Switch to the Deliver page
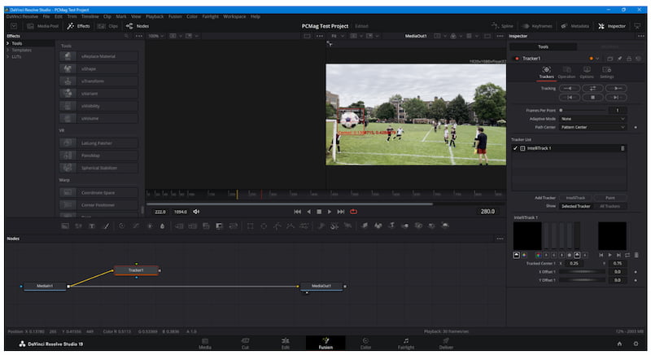Viewport: 651px width, 355px height. pyautogui.click(x=446, y=344)
